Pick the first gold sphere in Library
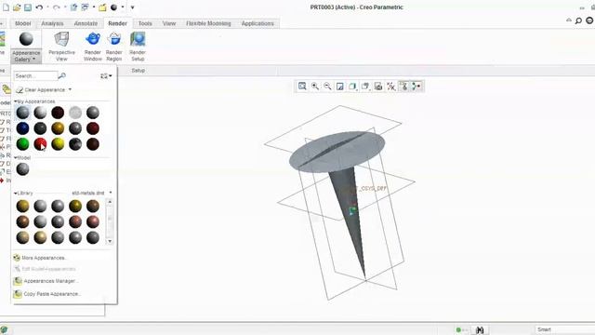This screenshot has width=595, height=335. tap(22, 206)
